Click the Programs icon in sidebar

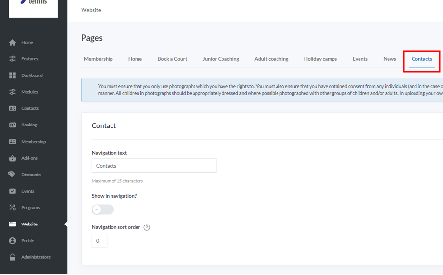pyautogui.click(x=12, y=207)
